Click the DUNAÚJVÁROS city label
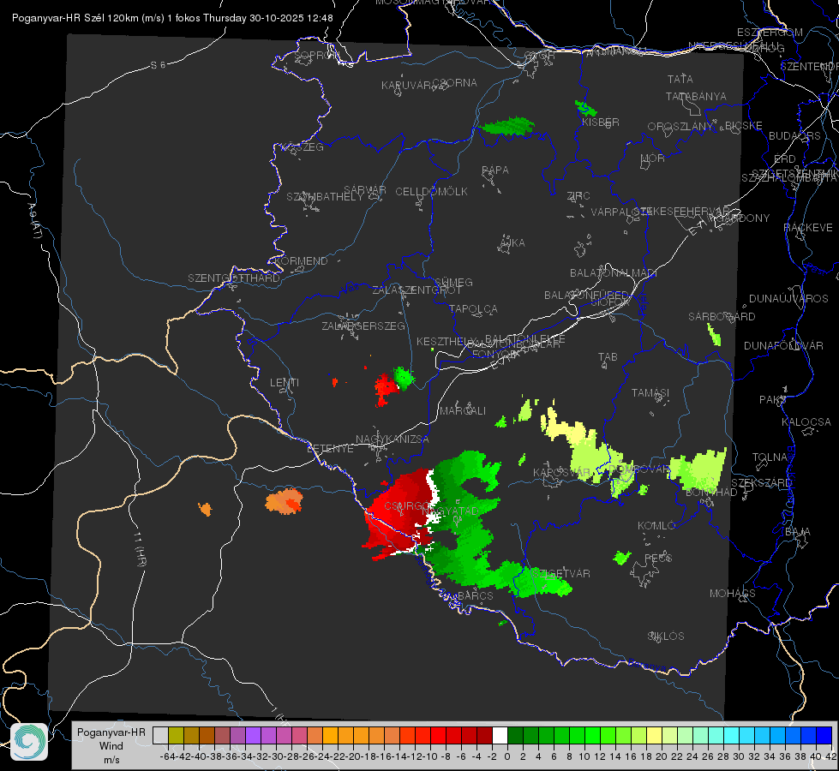Viewport: 839px width, 771px height. 788,299
